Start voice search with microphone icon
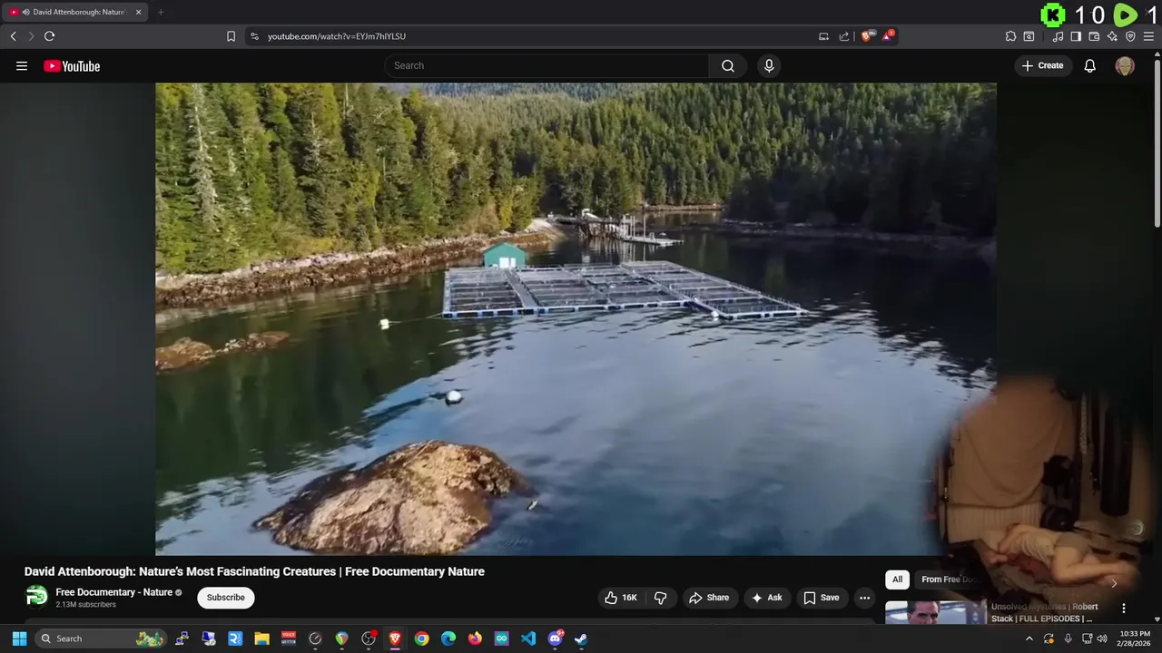Image resolution: width=1162 pixels, height=653 pixels. pyautogui.click(x=769, y=65)
